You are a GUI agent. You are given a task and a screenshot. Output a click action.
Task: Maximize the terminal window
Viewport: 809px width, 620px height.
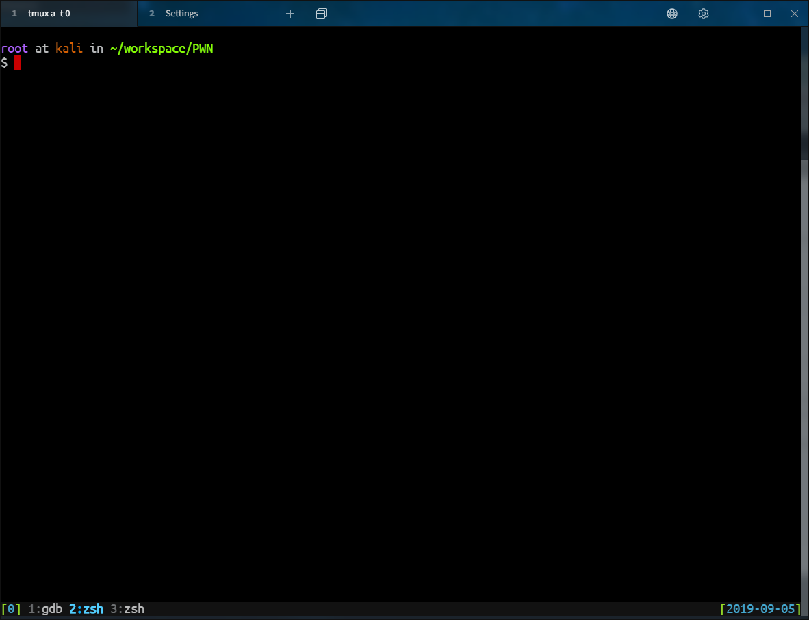(767, 13)
